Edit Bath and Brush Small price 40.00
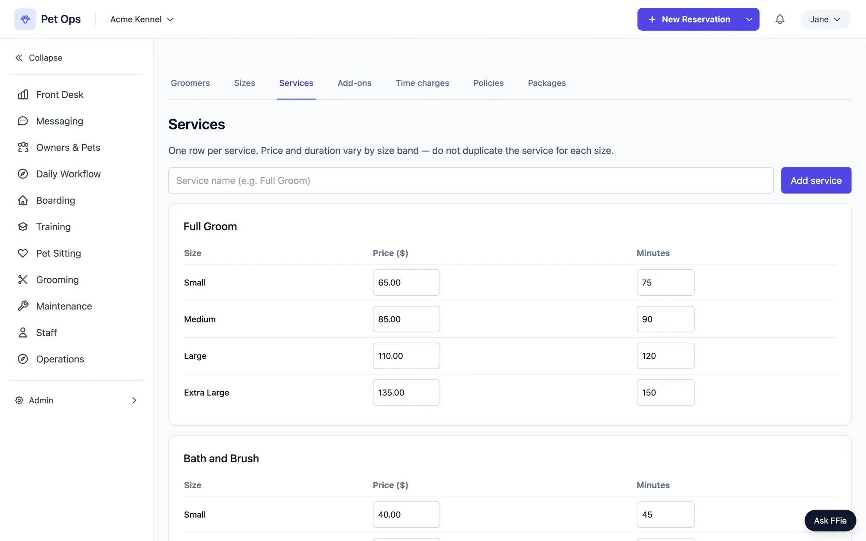The height and width of the screenshot is (541, 866). [x=406, y=515]
